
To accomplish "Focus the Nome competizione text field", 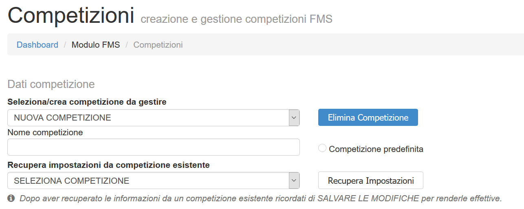I will tap(153, 147).
